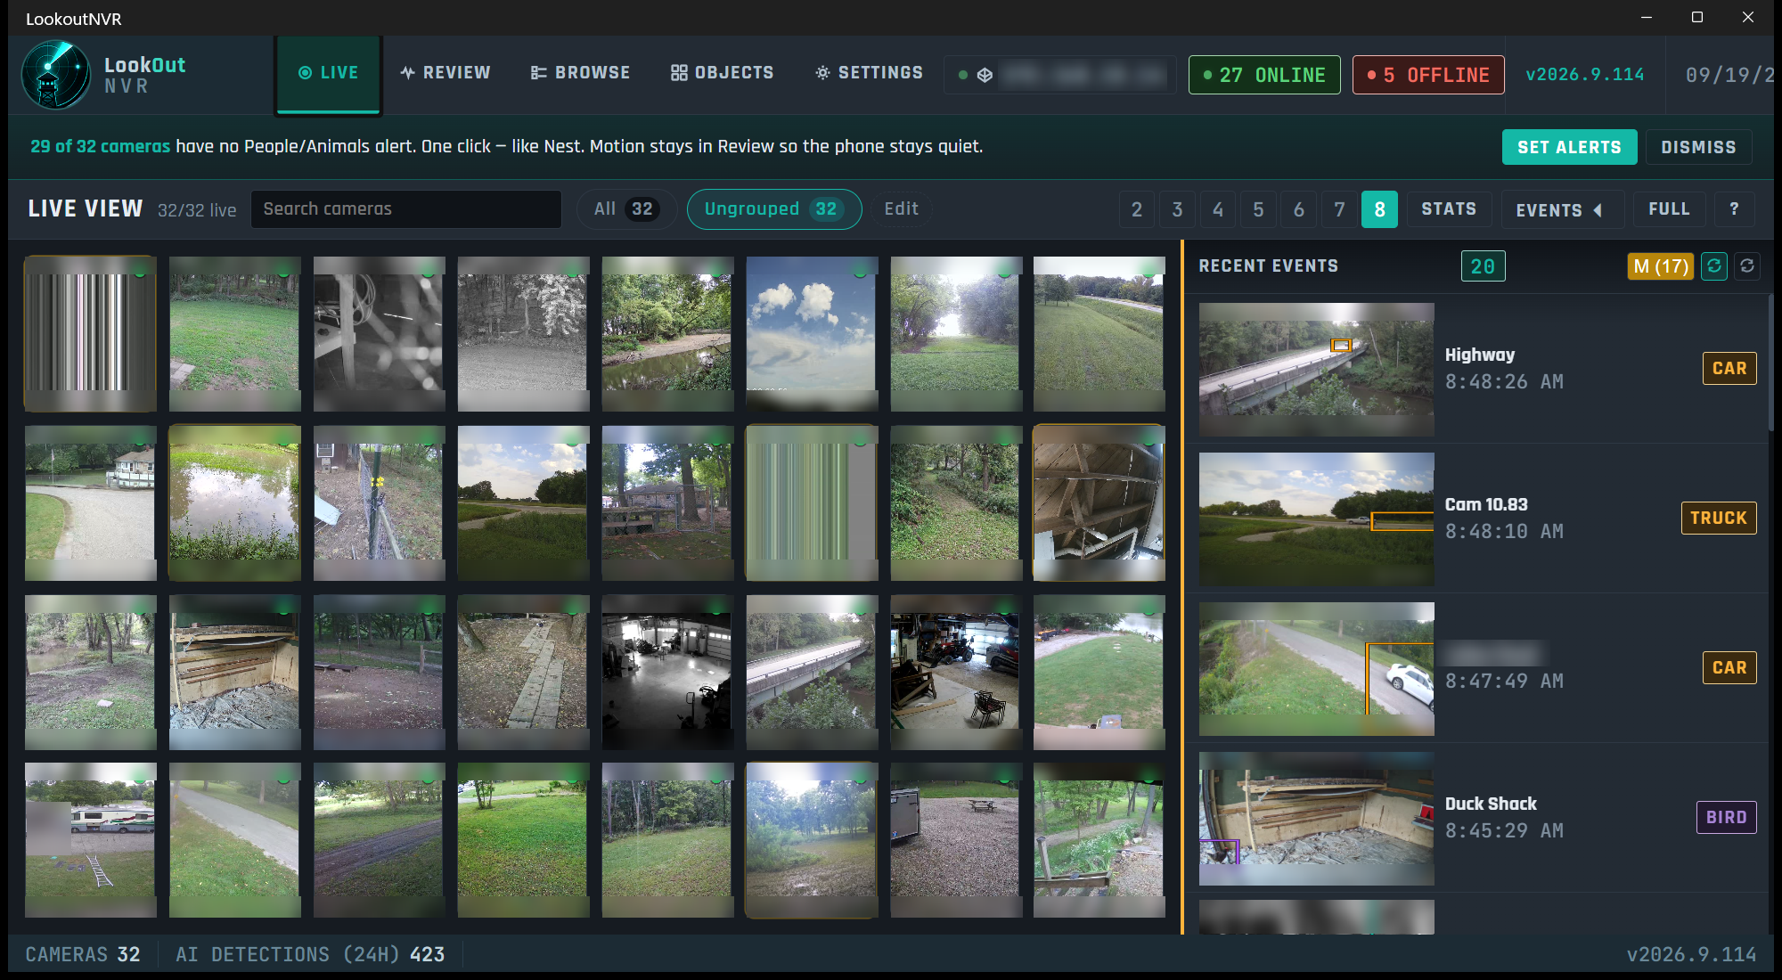Set the grid to 4 columns
This screenshot has height=980, width=1782.
coord(1218,209)
